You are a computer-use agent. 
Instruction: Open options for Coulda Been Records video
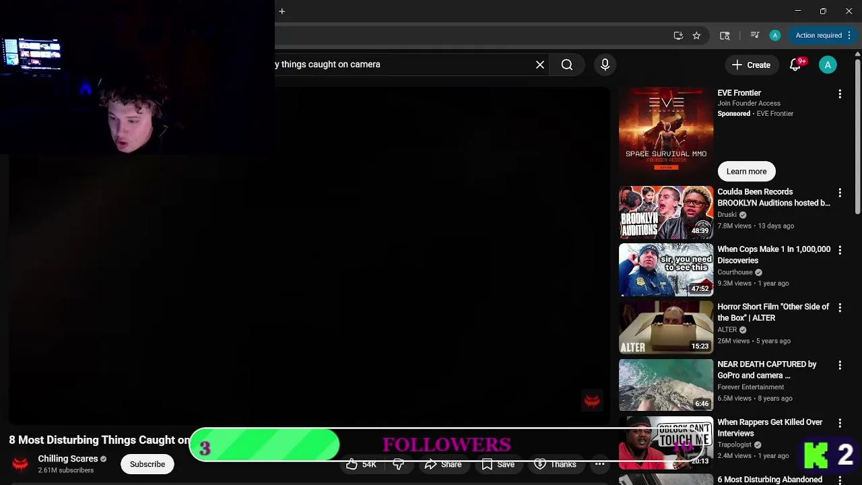(x=840, y=193)
